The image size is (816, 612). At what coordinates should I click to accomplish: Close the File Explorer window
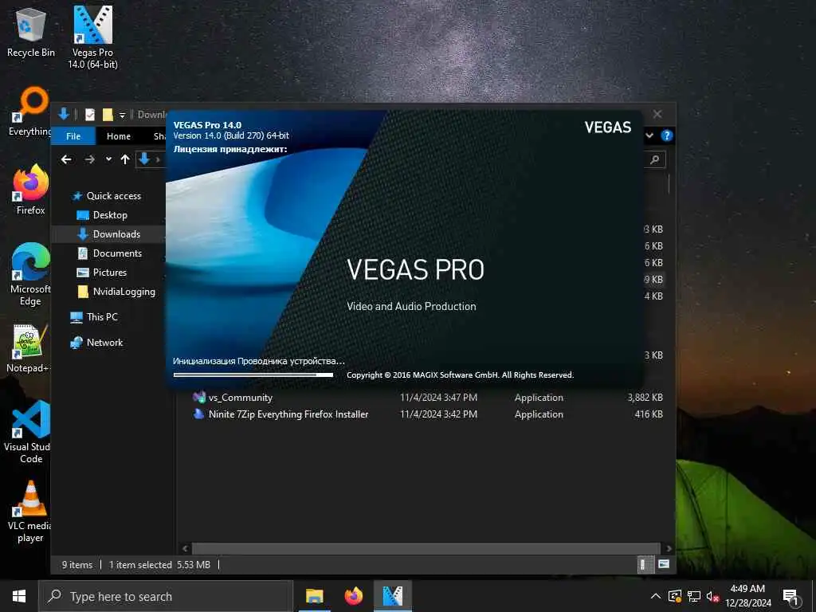pyautogui.click(x=657, y=114)
